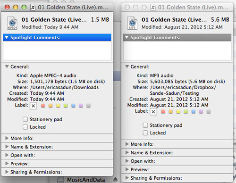Click the title bar music document icon, right window
Screen dimensions: 236x183
[153, 8]
